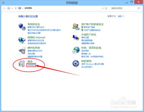This screenshot has height=112, width=144.
Task: Open the User Accounts people icon
Action: coord(76,27)
